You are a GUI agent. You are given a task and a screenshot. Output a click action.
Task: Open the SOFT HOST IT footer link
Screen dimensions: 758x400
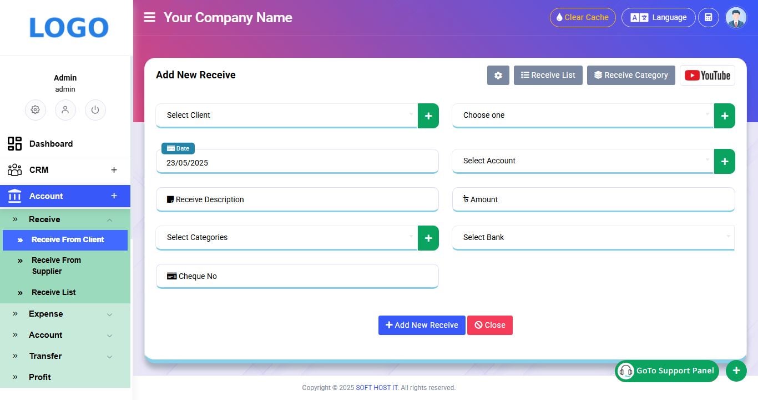pyautogui.click(x=377, y=387)
